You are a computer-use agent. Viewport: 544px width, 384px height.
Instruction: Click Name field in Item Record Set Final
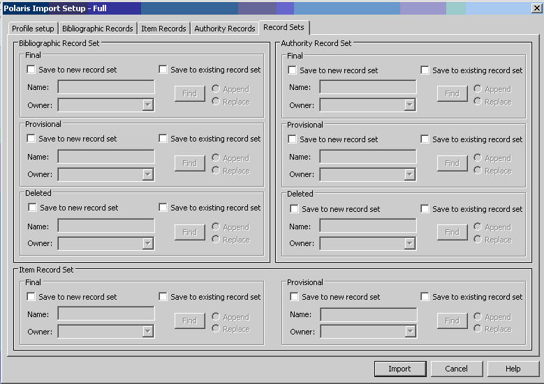pos(106,314)
